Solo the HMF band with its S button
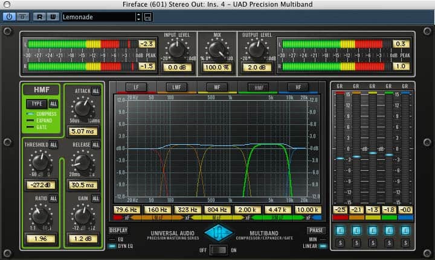The height and width of the screenshot is (260, 435). pyautogui.click(x=389, y=243)
